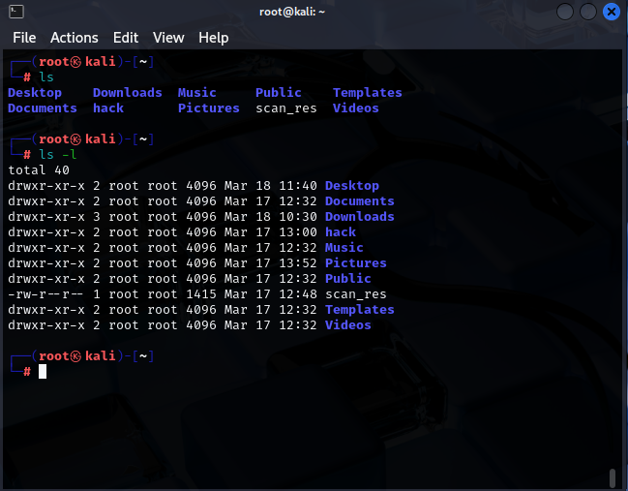Open the Edit menu
Viewport: 628px width, 491px height.
point(126,38)
